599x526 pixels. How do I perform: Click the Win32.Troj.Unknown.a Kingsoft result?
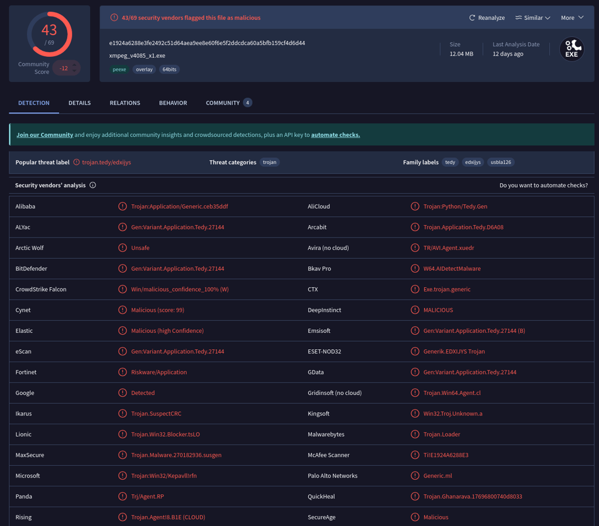click(453, 413)
